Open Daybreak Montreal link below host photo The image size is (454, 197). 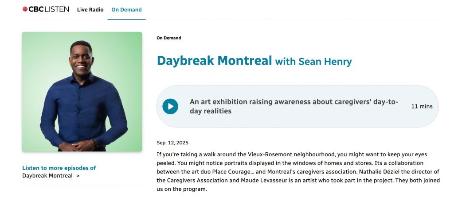pyautogui.click(x=47, y=176)
